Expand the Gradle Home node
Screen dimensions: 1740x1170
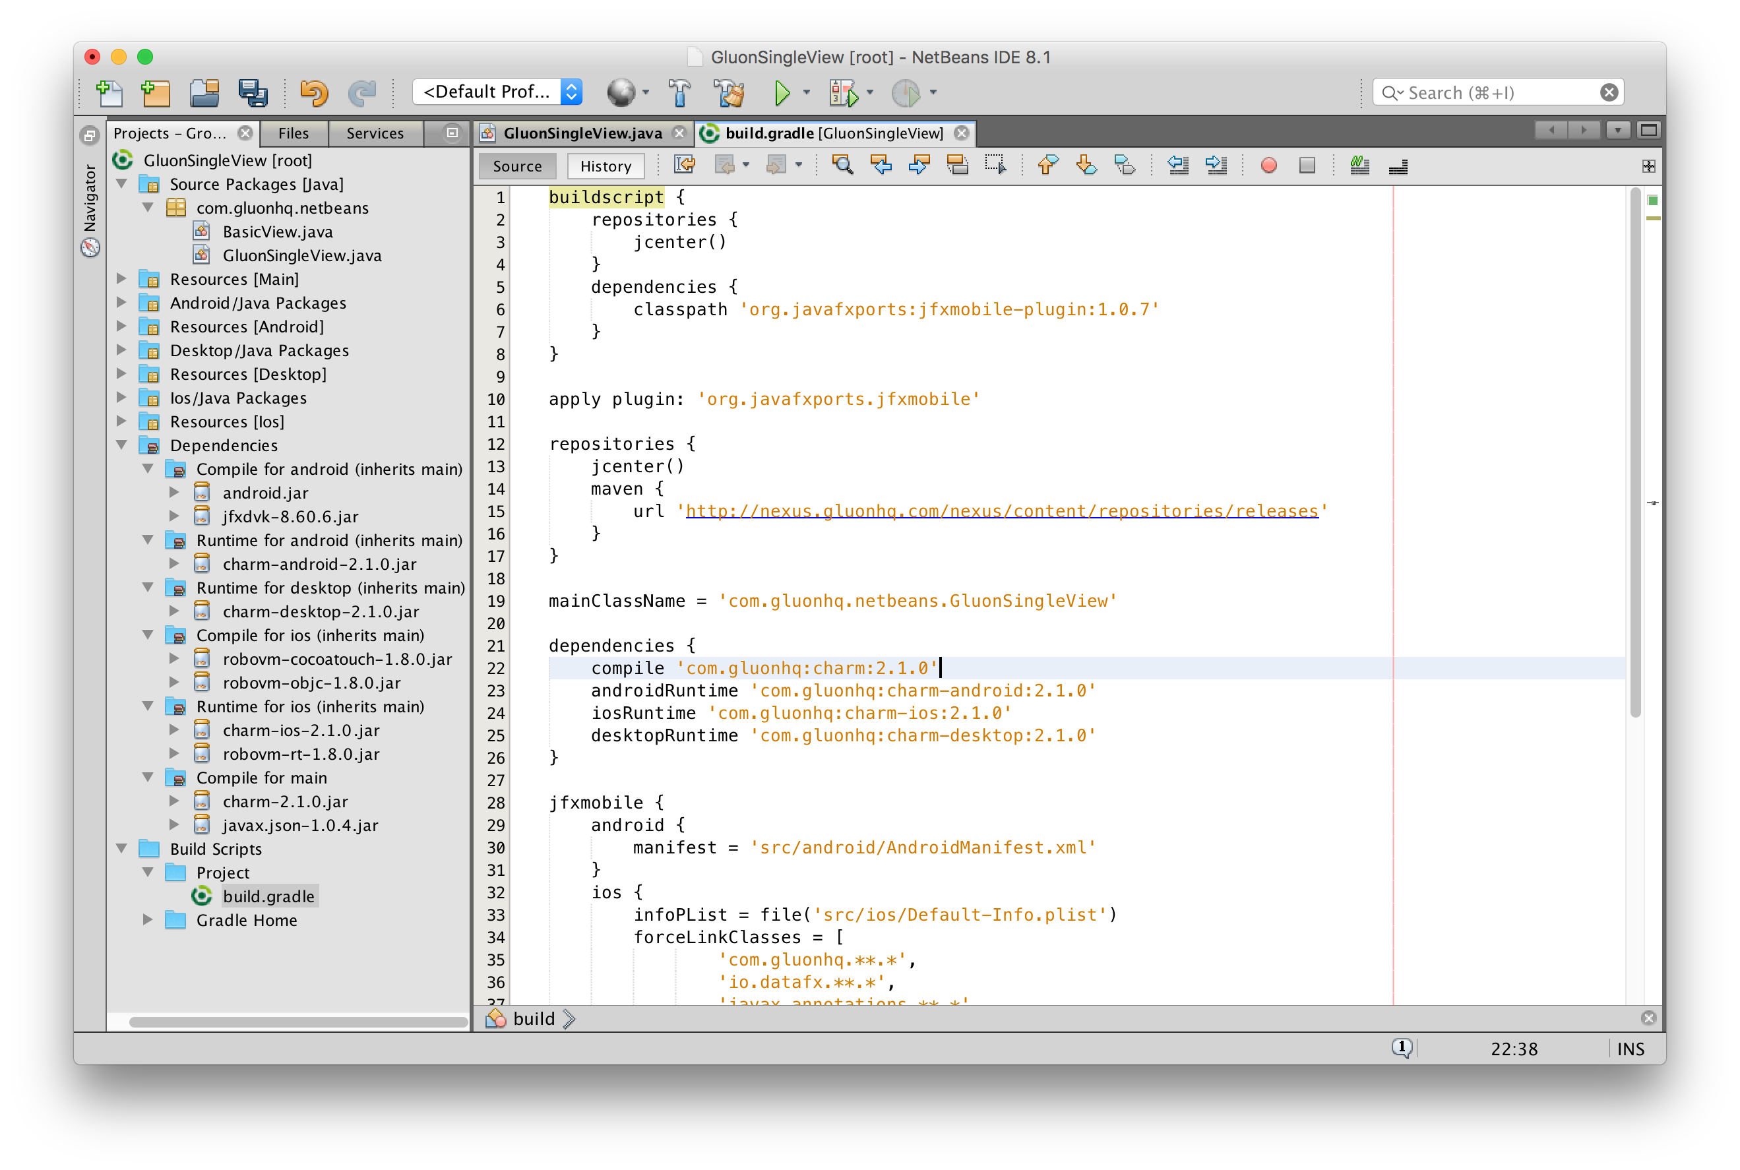148,919
